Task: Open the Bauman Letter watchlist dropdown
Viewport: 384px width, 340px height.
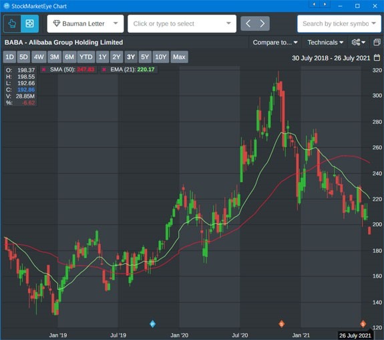Action: tap(85, 24)
